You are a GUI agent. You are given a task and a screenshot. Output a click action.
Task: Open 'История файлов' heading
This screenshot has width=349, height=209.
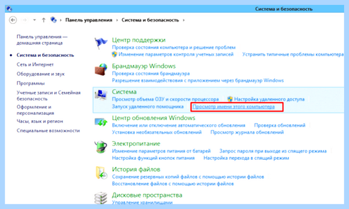[136, 170]
